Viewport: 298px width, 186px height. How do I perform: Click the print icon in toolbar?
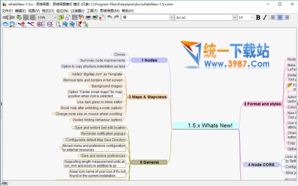[x=88, y=17]
